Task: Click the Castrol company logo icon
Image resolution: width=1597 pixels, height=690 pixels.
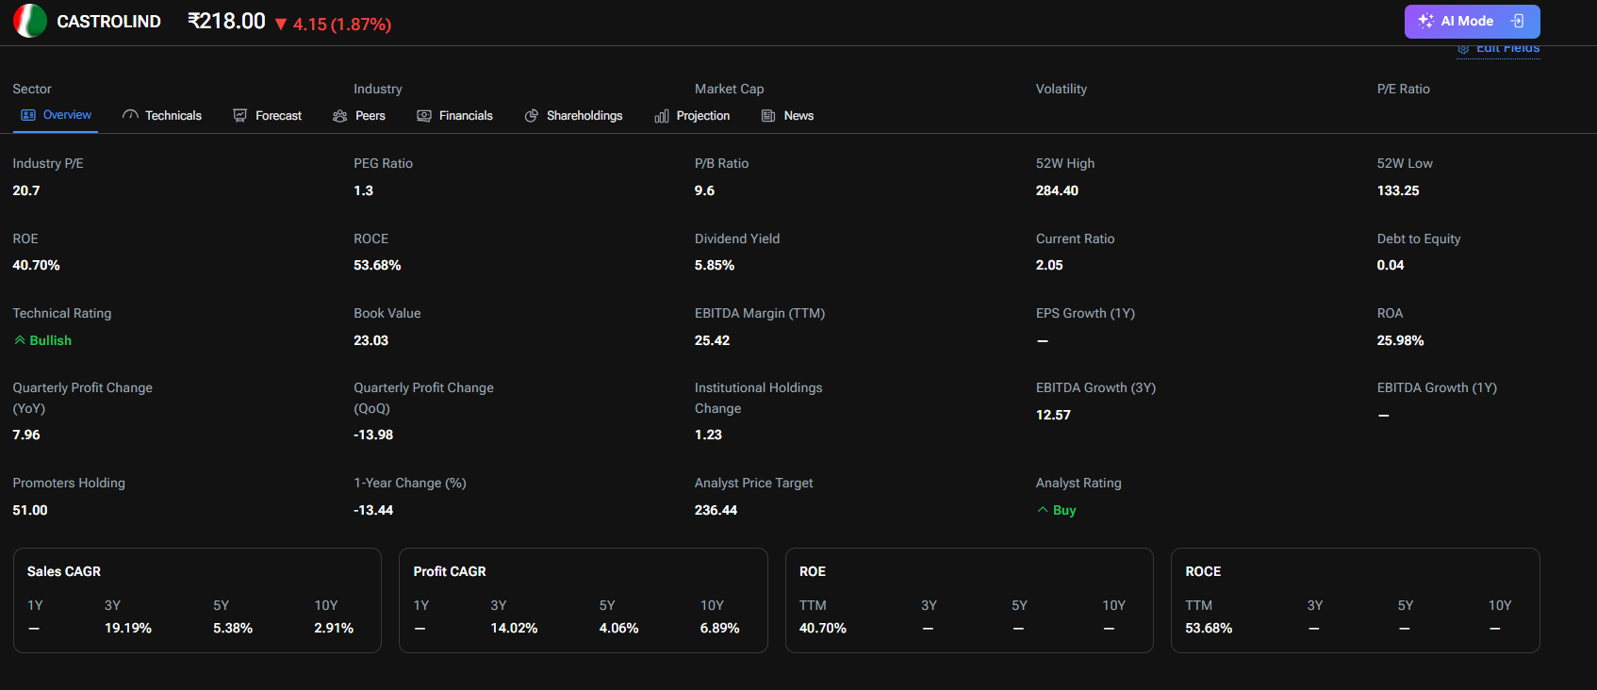Action: pyautogui.click(x=30, y=21)
